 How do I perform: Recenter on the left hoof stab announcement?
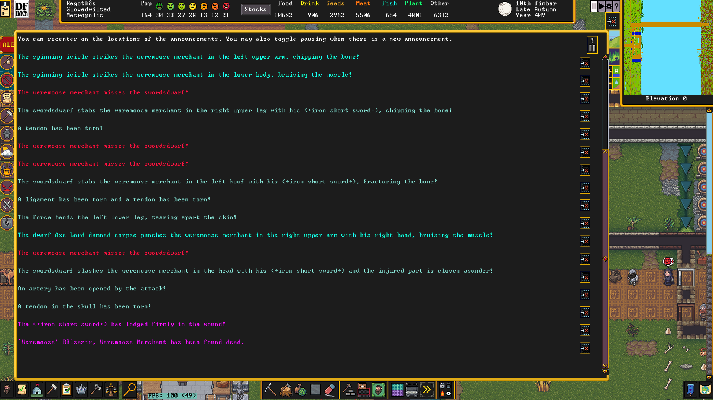tap(585, 188)
